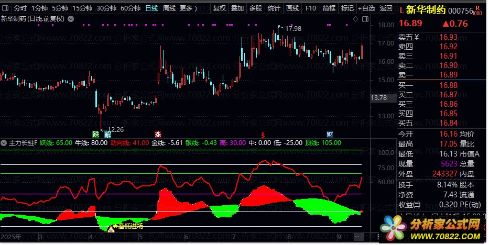Toggle the 复权 price adjustment option
This screenshot has height=245, width=489.
220,8
